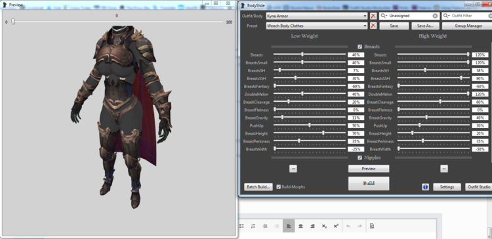492x239 pixels.
Task: Delete outfit using red X beside Kyna Armor
Action: (373, 16)
